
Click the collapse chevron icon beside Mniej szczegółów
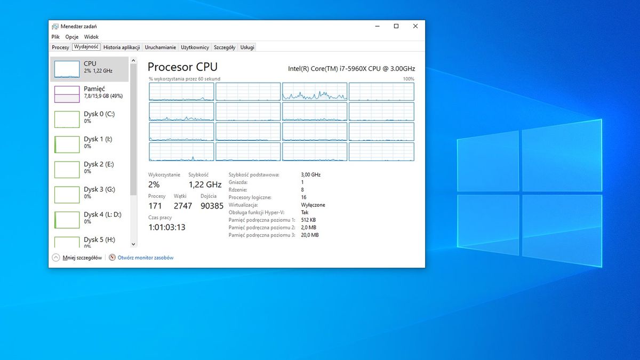click(x=56, y=257)
